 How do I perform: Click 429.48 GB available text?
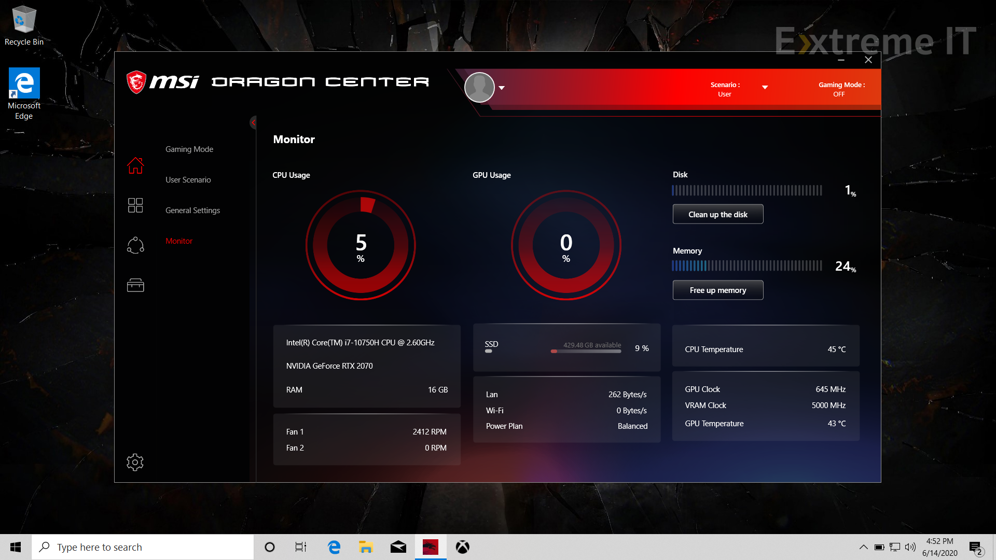[x=592, y=345]
